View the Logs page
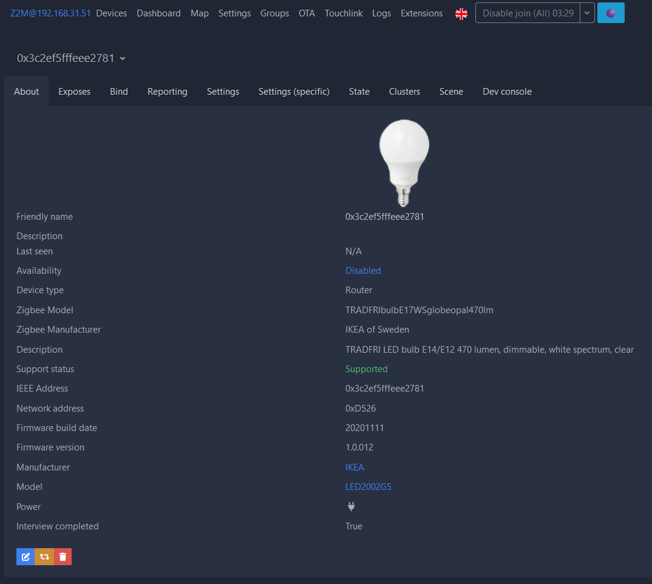The height and width of the screenshot is (584, 652). (381, 13)
